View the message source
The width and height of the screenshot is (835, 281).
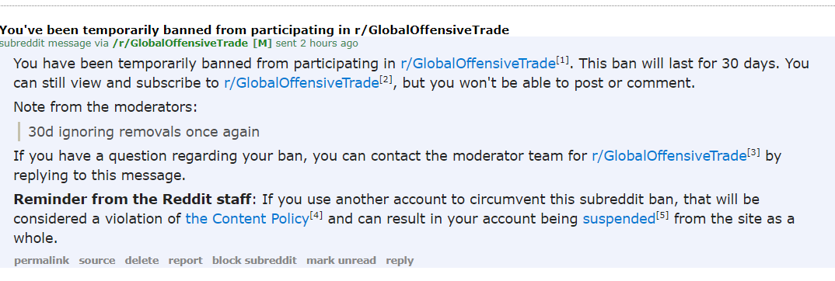[97, 260]
